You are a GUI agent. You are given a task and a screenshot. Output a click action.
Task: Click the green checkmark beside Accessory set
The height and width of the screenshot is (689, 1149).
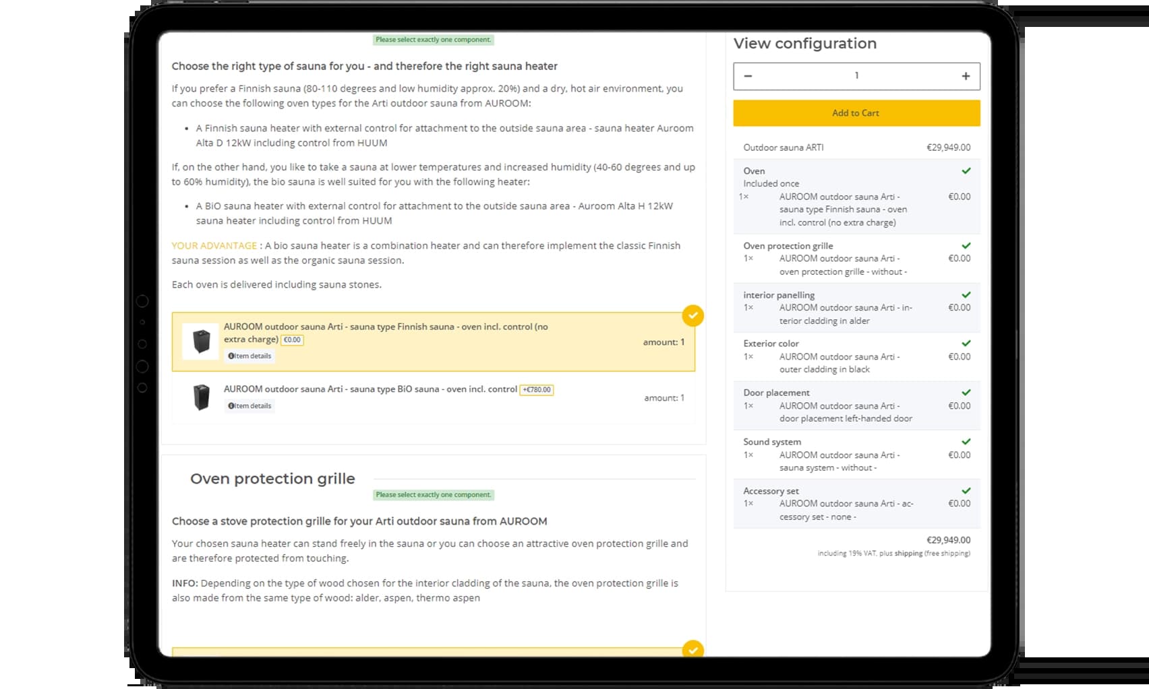966,491
